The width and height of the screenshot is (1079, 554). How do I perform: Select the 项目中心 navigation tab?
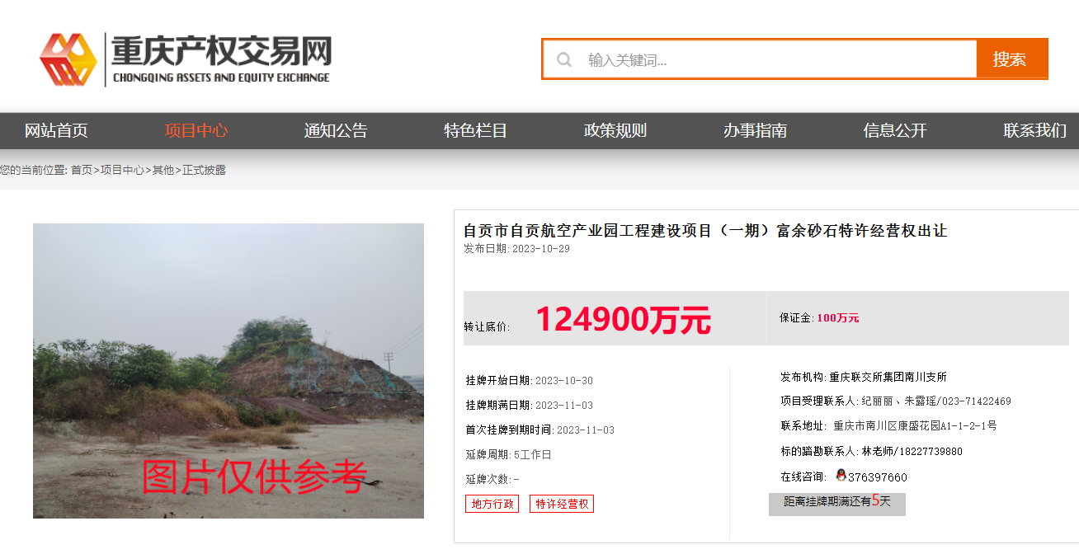tap(196, 130)
